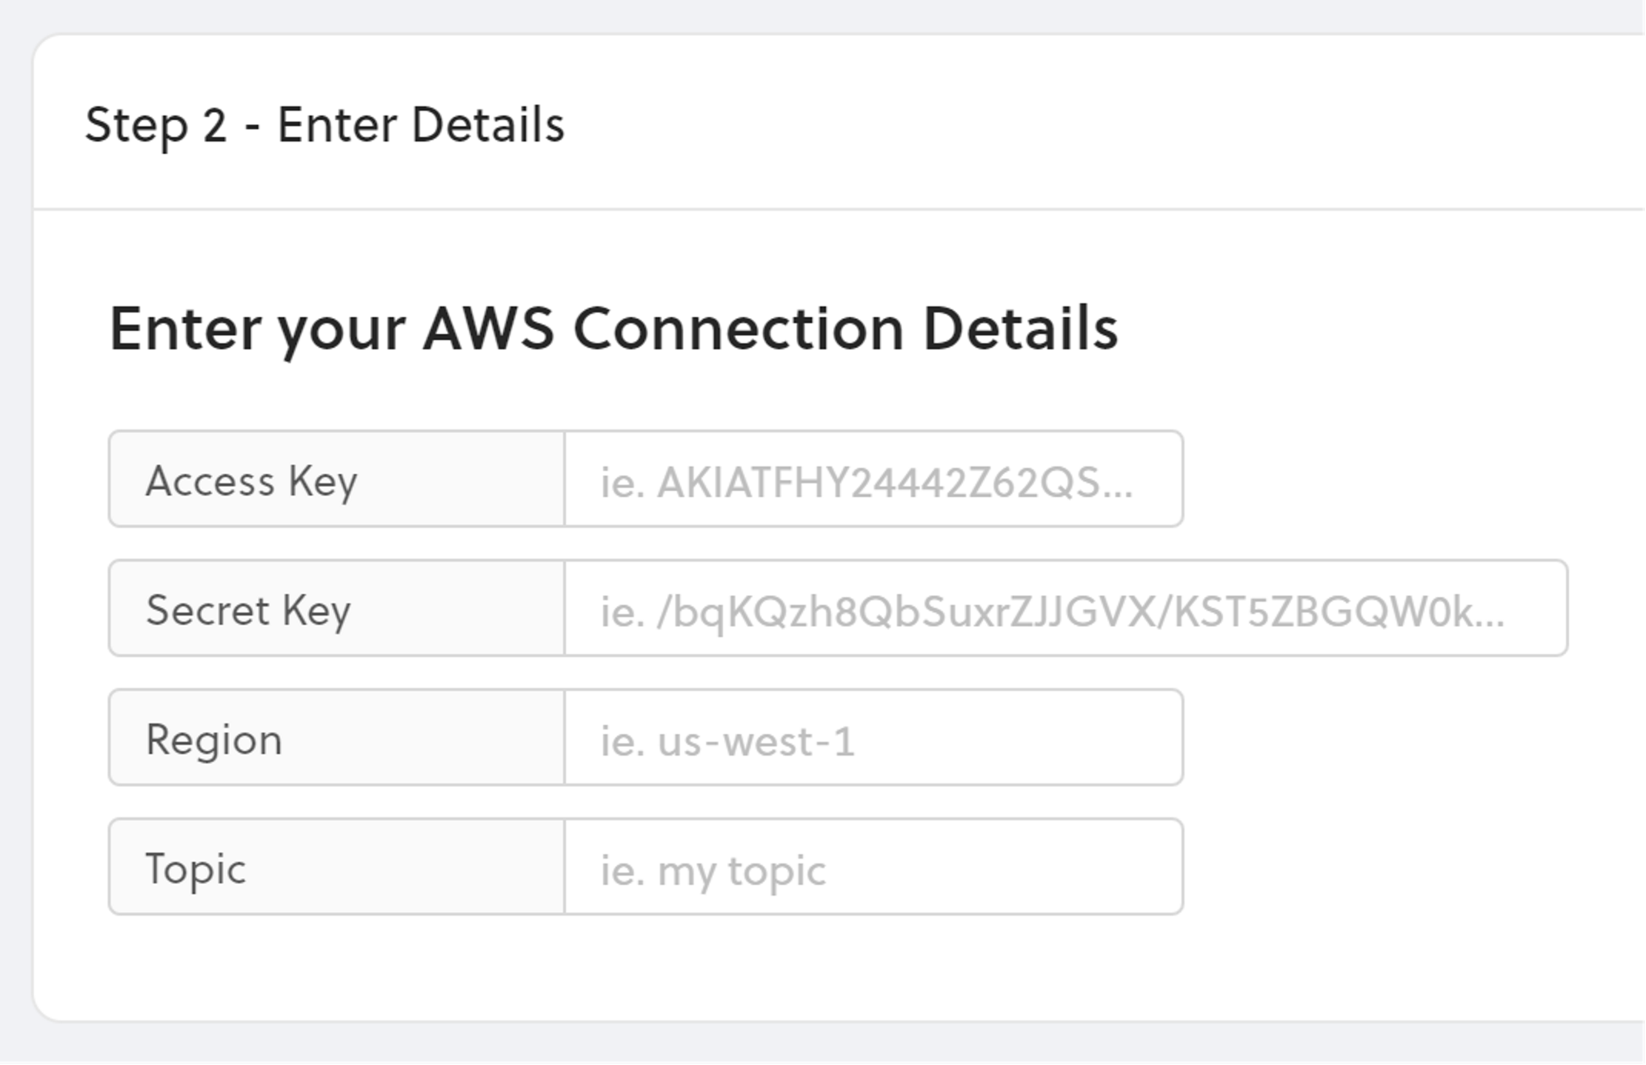Click the word "Key" in Access Key label
Viewport: 1646px width, 1065px height.
pos(322,482)
